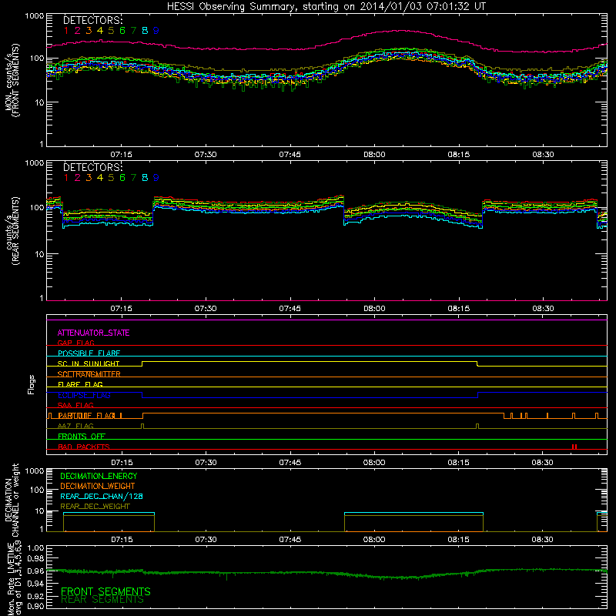The height and width of the screenshot is (616, 616).
Task: Click 07:45 tick under the Flags panel
Action: pyautogui.click(x=290, y=463)
